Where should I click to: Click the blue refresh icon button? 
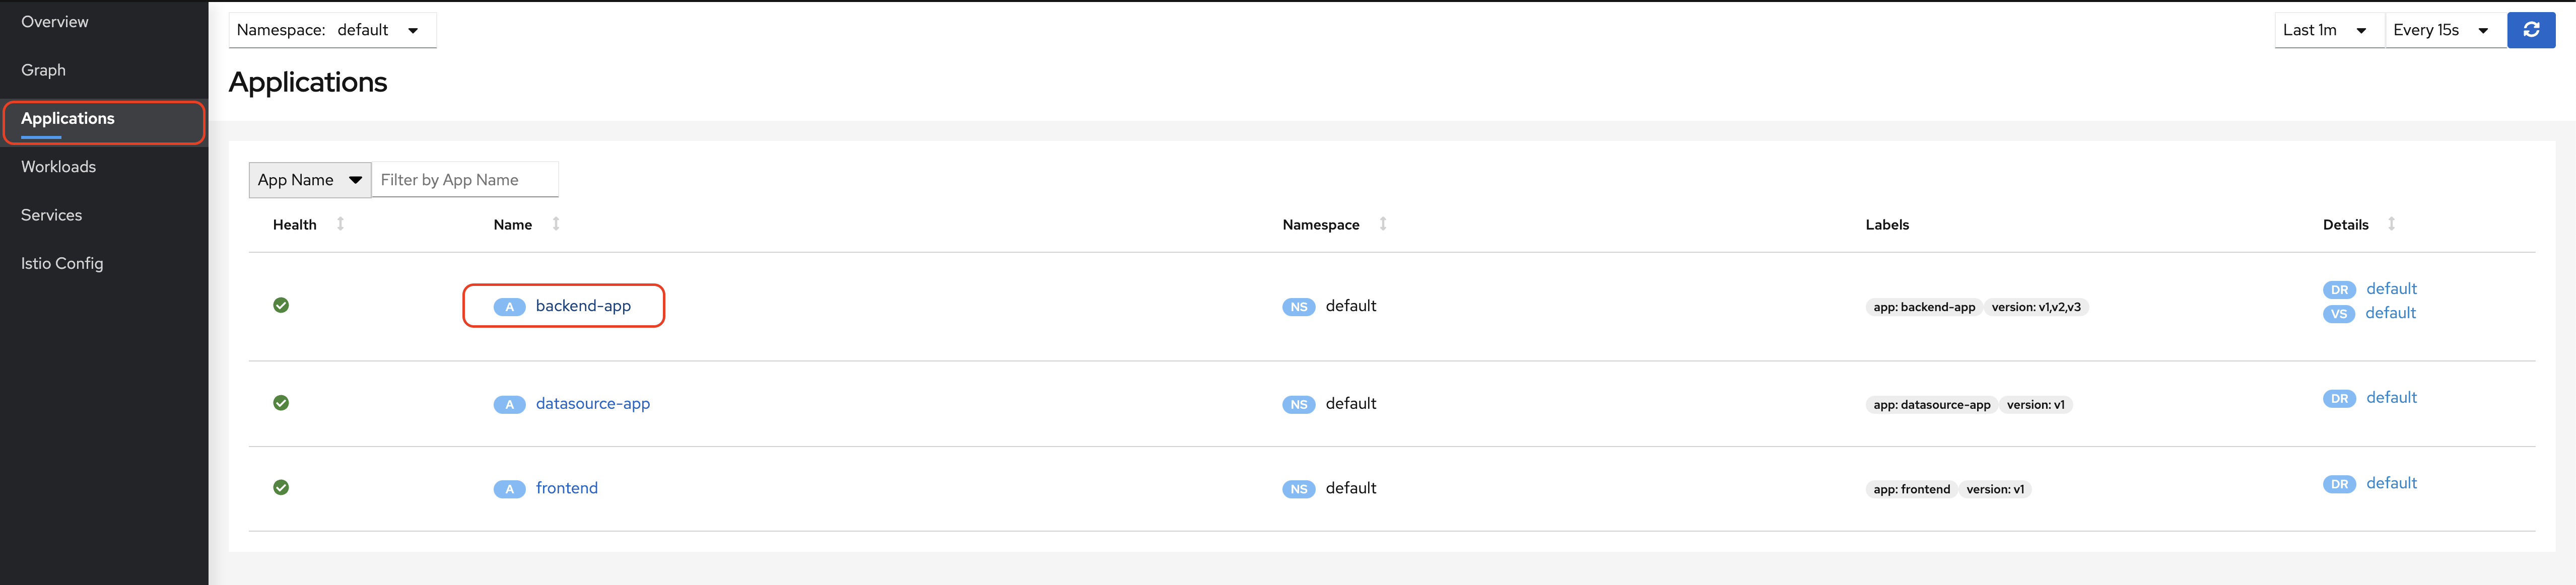2530,30
